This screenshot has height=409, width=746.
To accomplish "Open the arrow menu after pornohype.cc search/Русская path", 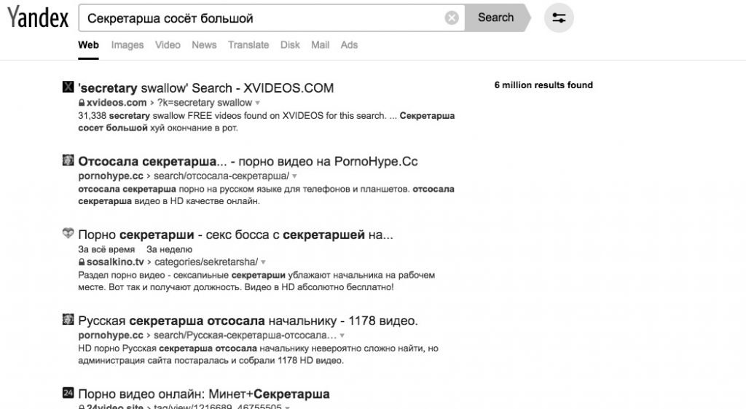I will point(342,335).
